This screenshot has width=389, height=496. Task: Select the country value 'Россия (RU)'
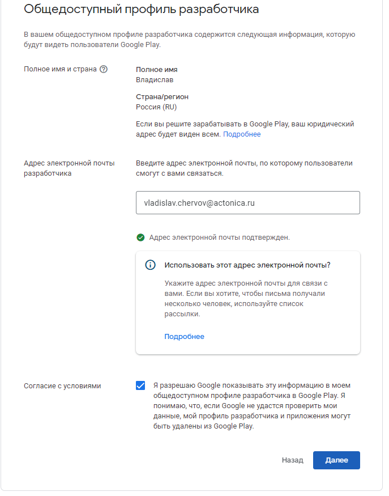(156, 107)
